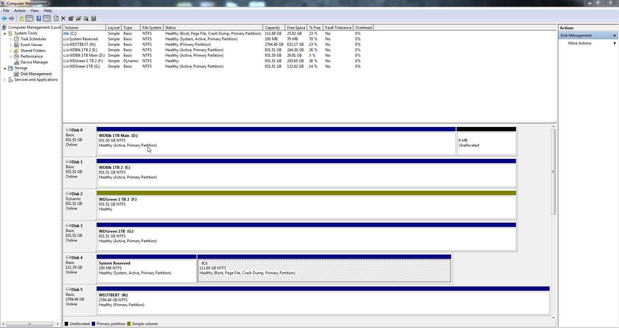
Task: Click the rightmost settings toolbar icon
Action: pos(94,18)
